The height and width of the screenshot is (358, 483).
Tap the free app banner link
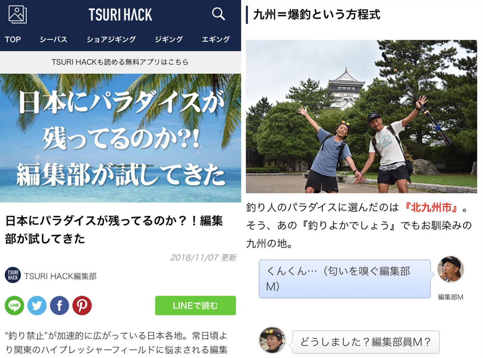(x=120, y=62)
